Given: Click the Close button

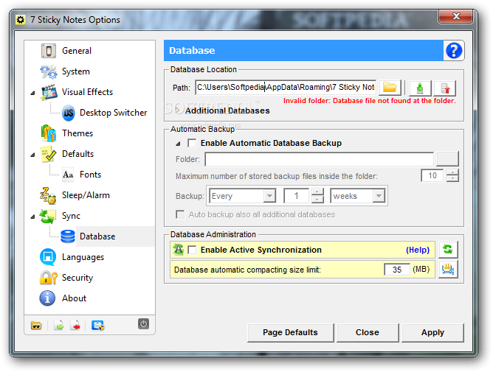Looking at the screenshot, I should pyautogui.click(x=368, y=332).
